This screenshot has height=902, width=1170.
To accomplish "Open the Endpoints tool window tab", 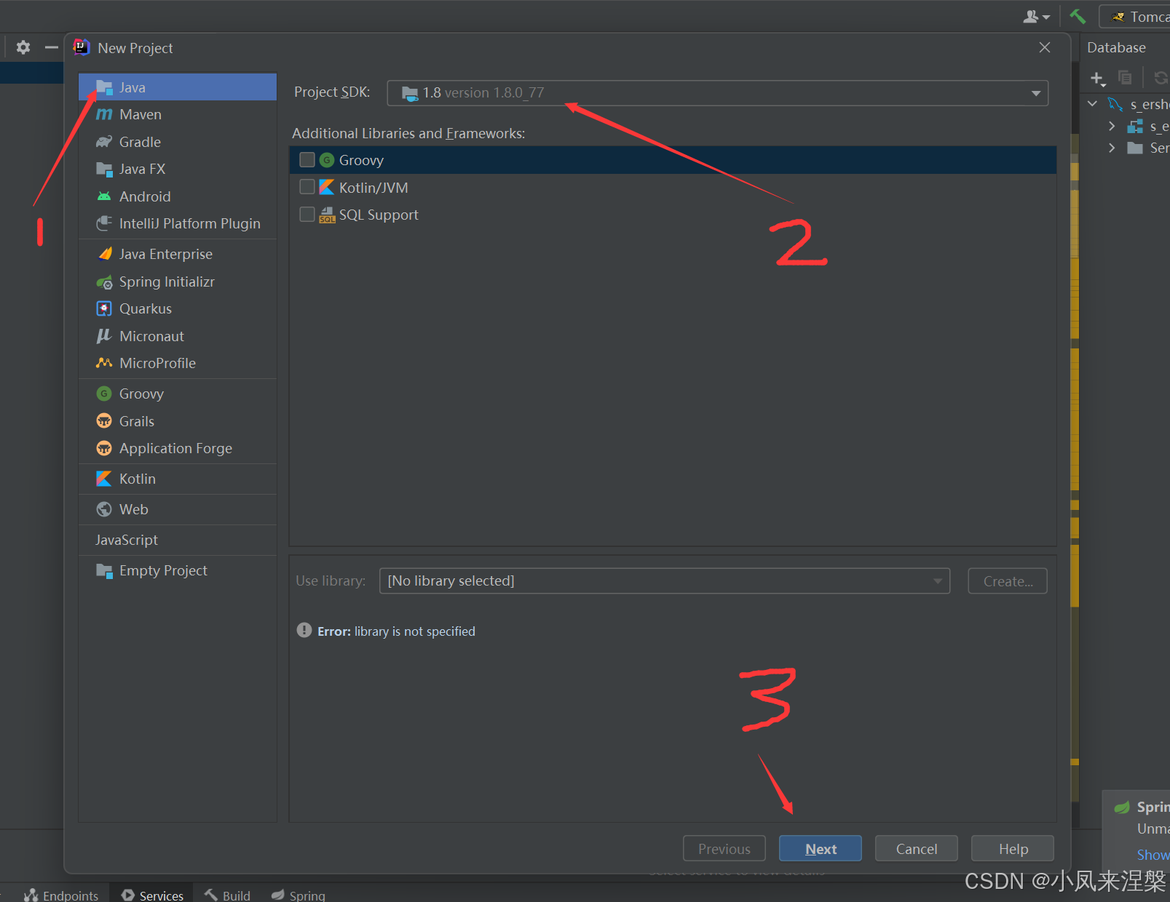I will pos(61,895).
